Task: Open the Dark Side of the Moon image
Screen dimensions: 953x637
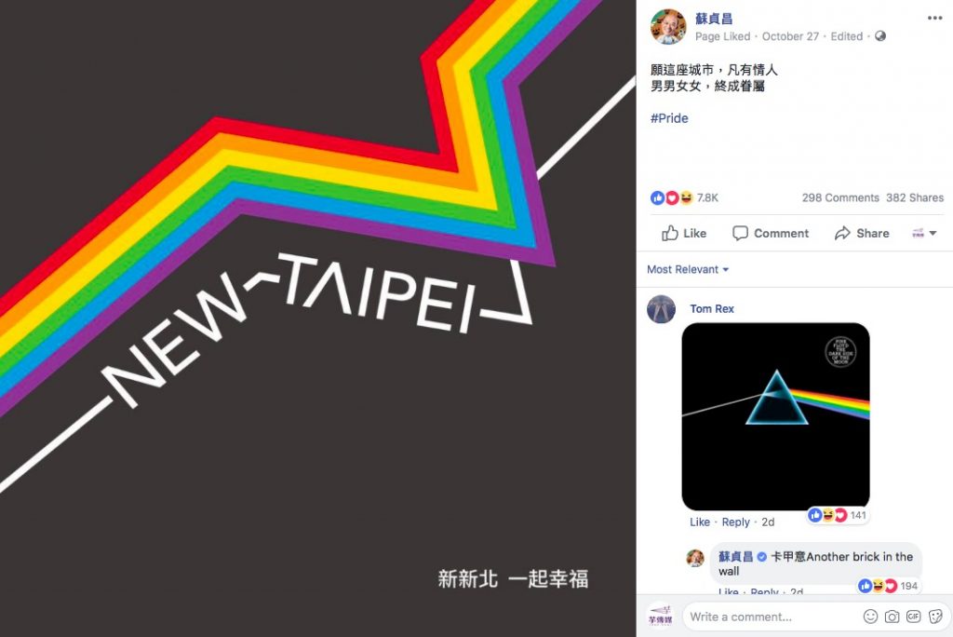Action: tap(775, 416)
